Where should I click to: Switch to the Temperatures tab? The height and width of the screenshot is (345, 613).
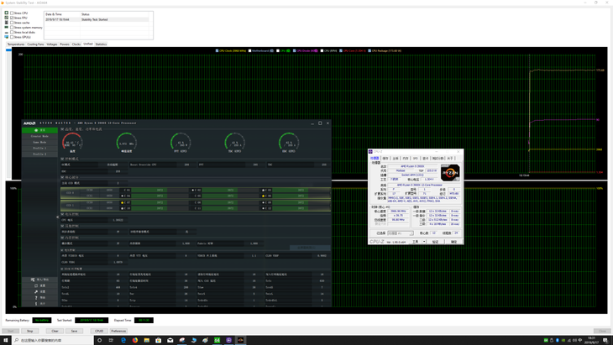point(16,44)
